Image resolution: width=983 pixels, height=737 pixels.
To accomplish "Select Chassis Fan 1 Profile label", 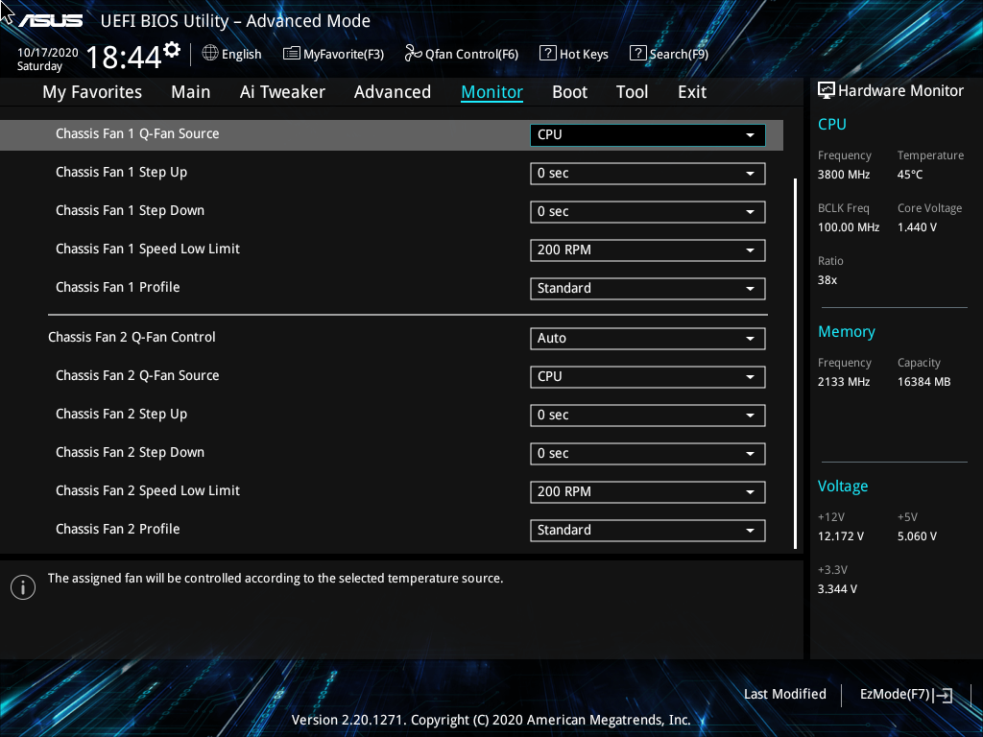I will pyautogui.click(x=118, y=287).
